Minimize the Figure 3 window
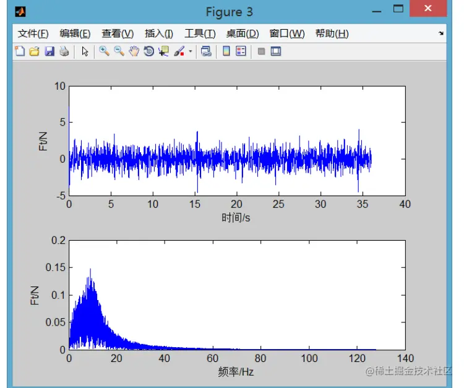This screenshot has width=464, height=388. click(x=377, y=11)
